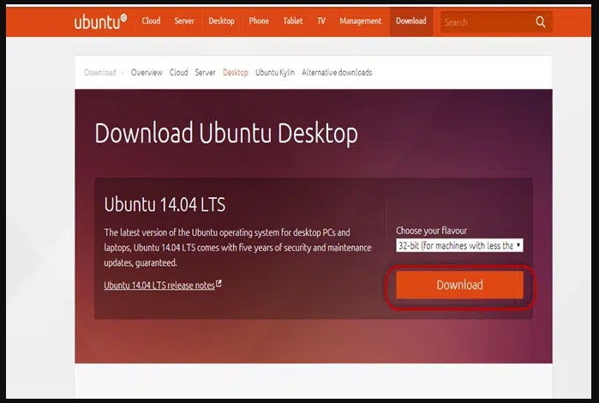Go to the Overview sub-navigation tab
This screenshot has height=403, width=599.
[147, 72]
